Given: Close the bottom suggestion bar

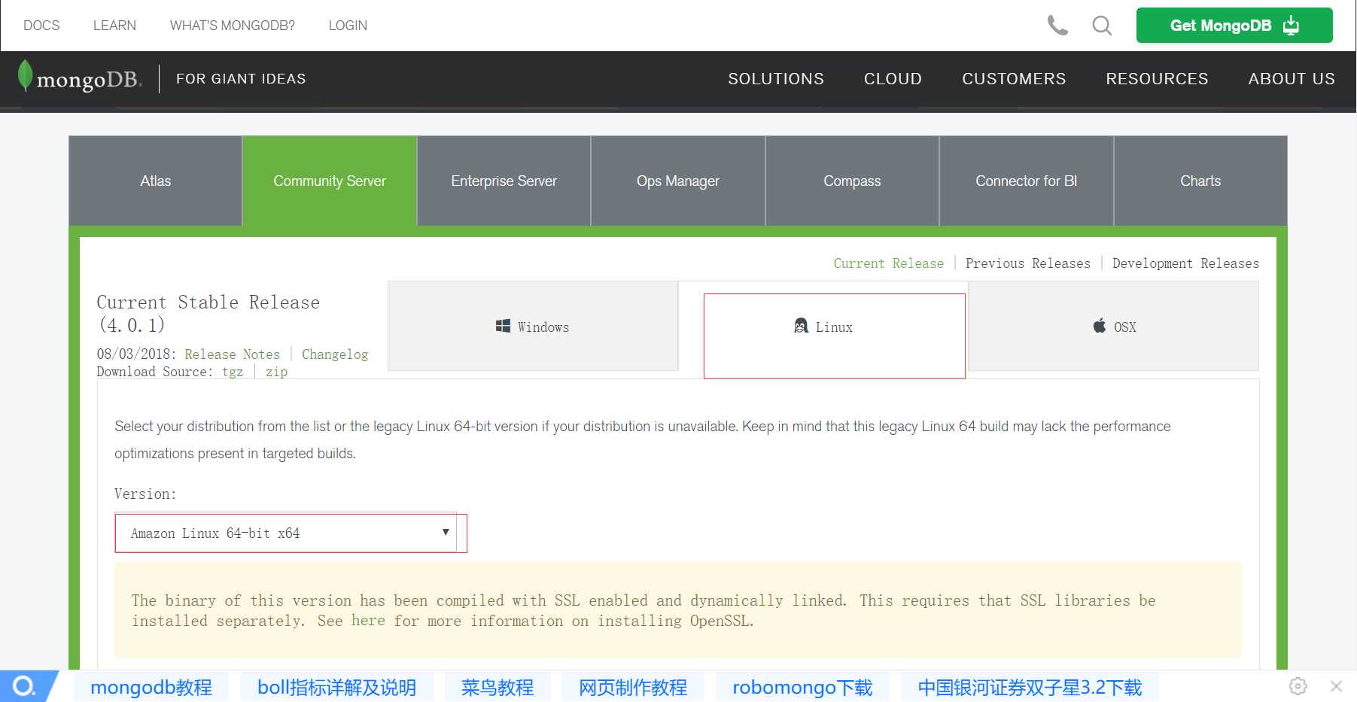Looking at the screenshot, I should click(1336, 686).
